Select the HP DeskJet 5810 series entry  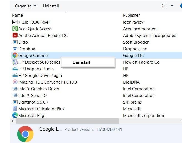39,62
